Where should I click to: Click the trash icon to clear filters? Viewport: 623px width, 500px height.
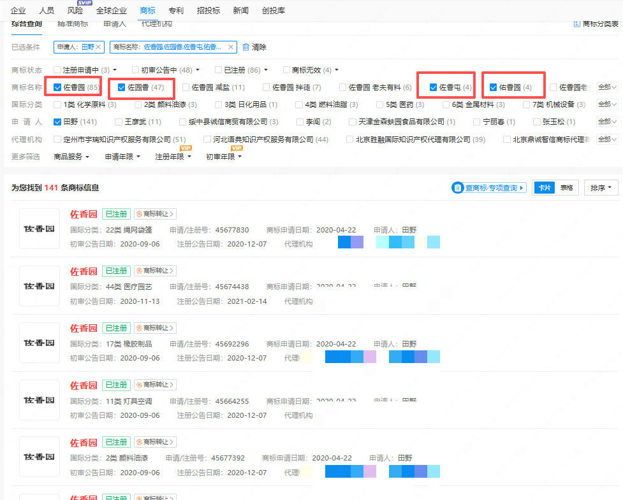[x=246, y=47]
